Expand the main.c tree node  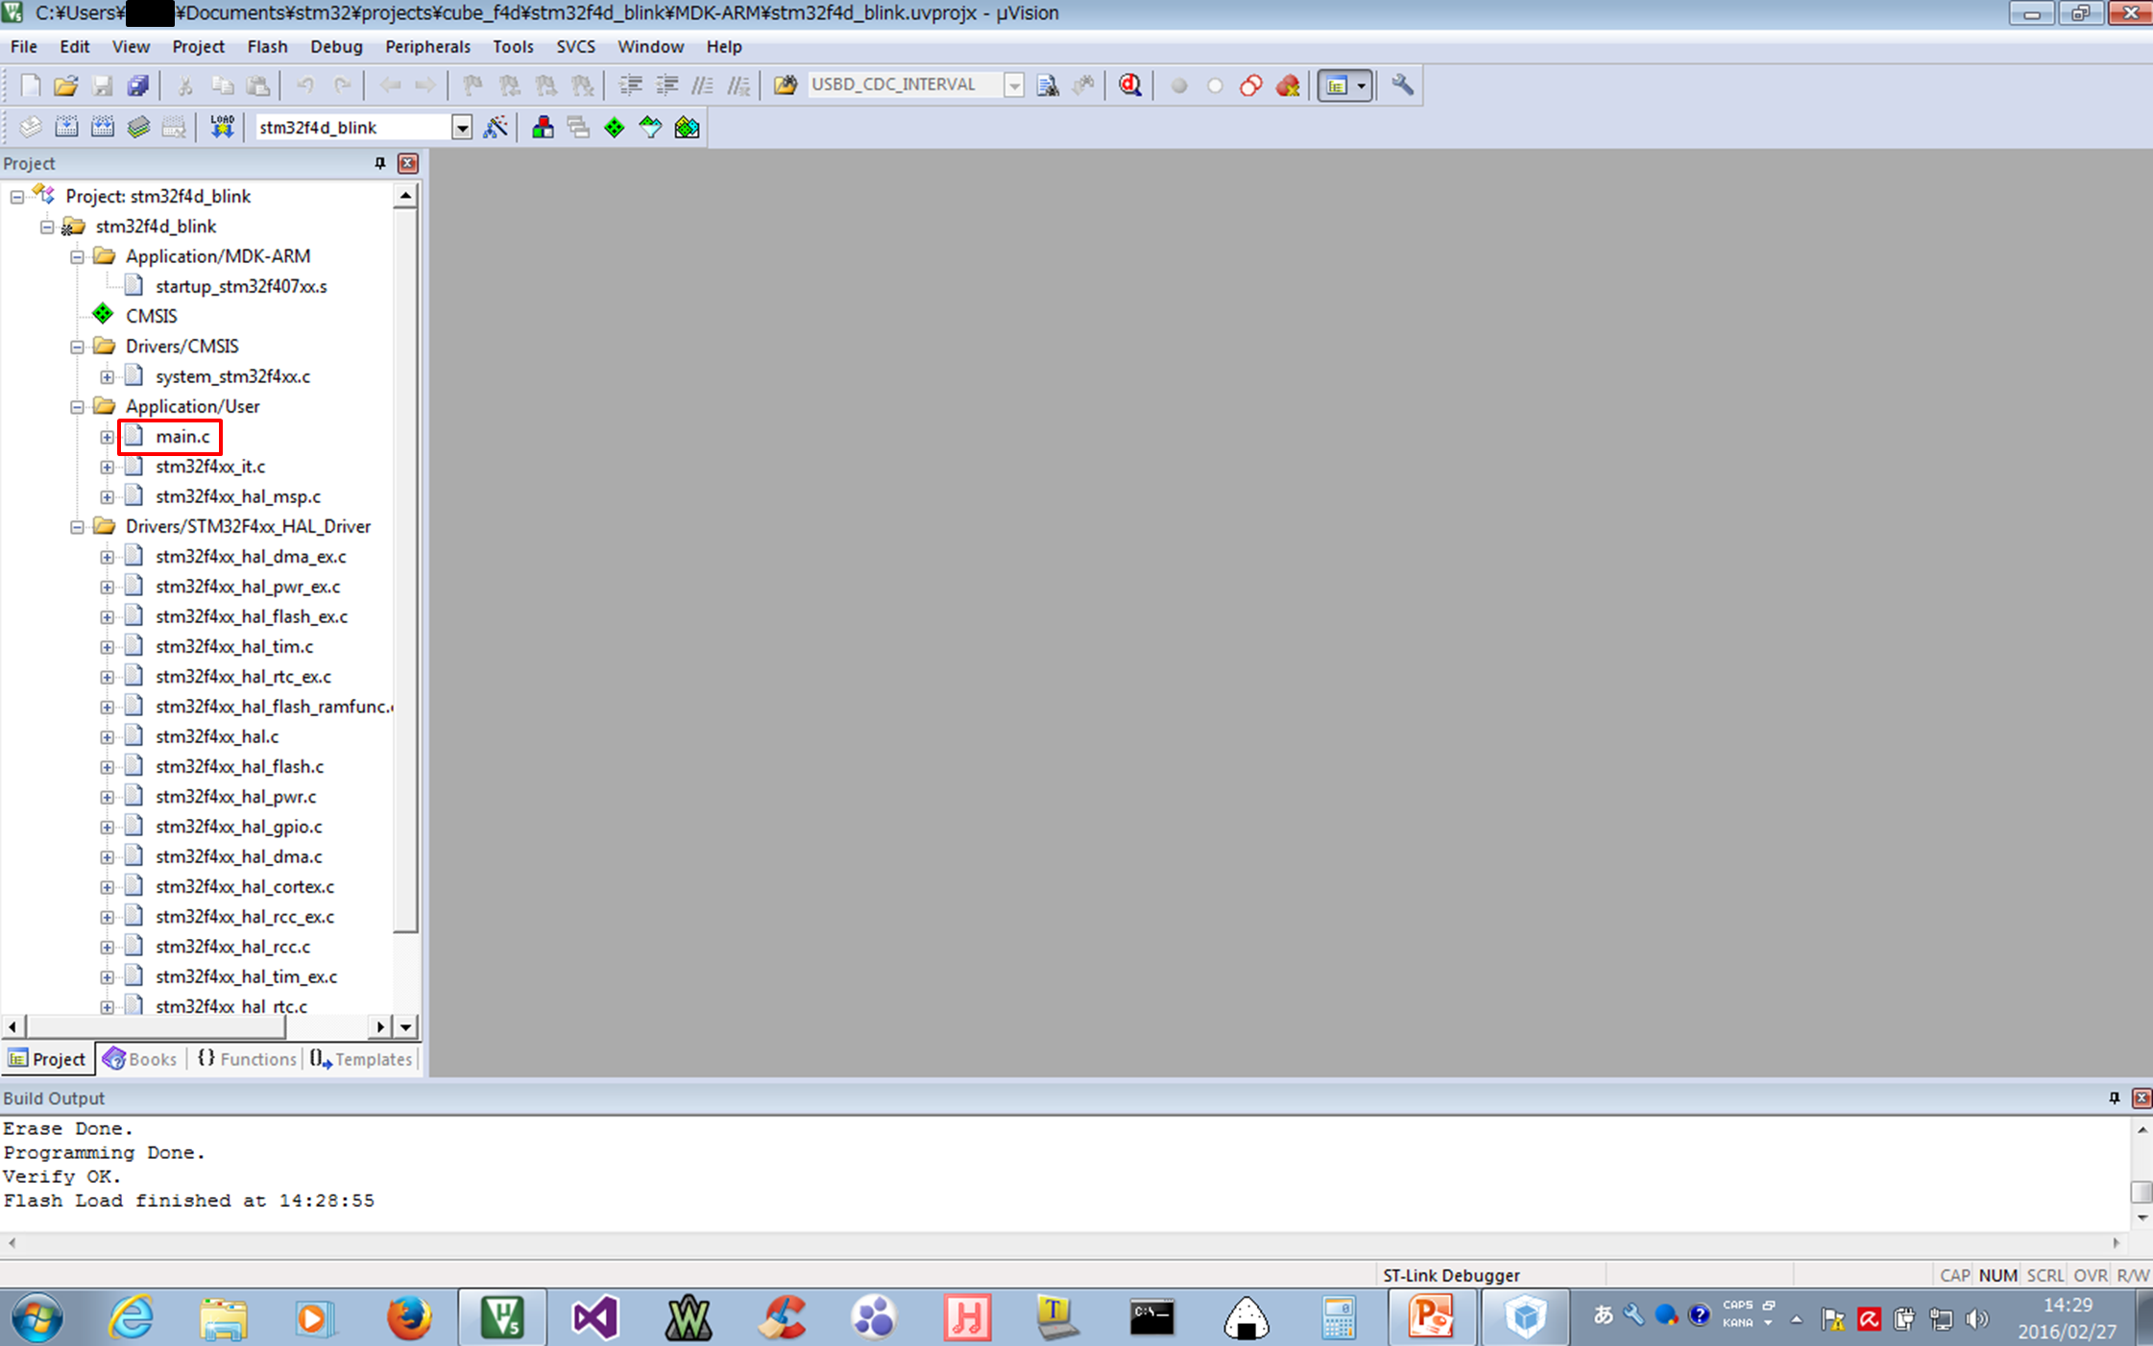(x=107, y=437)
